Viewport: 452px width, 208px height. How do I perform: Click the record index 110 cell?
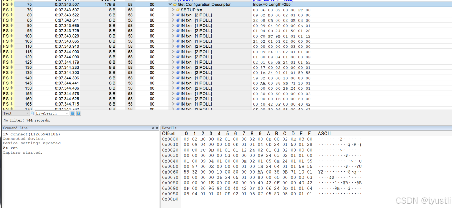tap(29, 46)
